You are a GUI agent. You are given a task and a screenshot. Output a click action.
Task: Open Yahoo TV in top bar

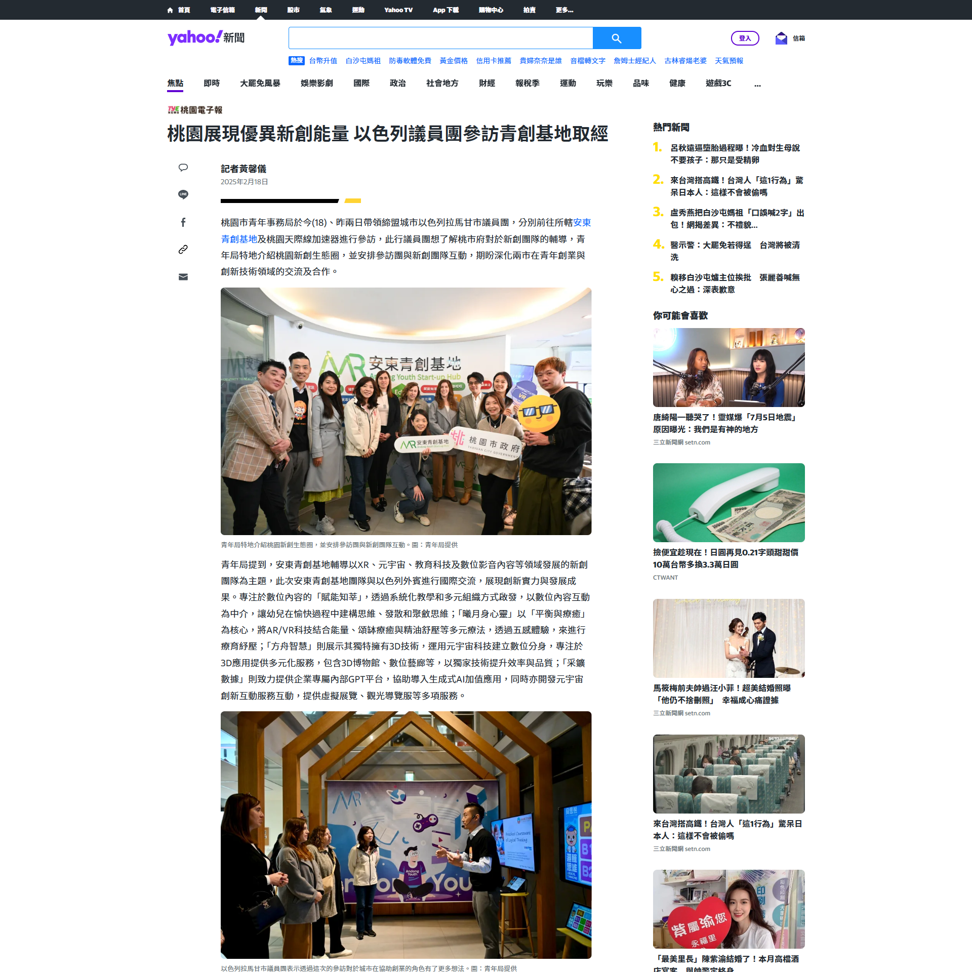[398, 10]
